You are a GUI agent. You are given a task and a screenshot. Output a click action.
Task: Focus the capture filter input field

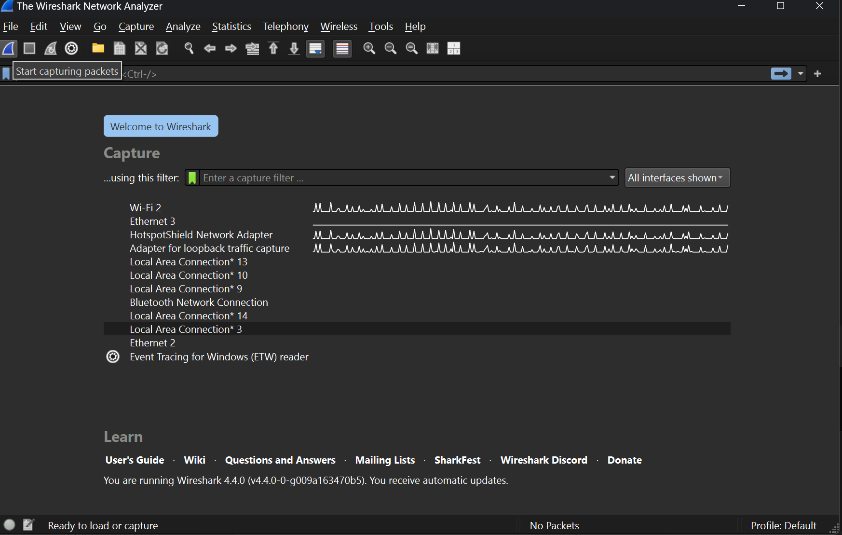pos(403,178)
